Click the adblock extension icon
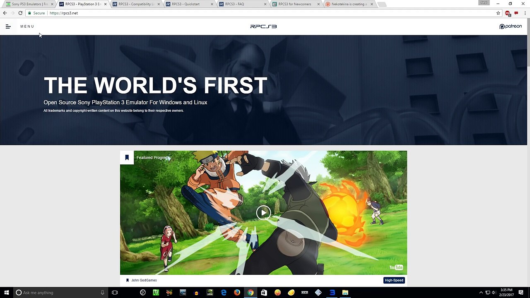Screen dimensions: 530x298 click(x=508, y=13)
